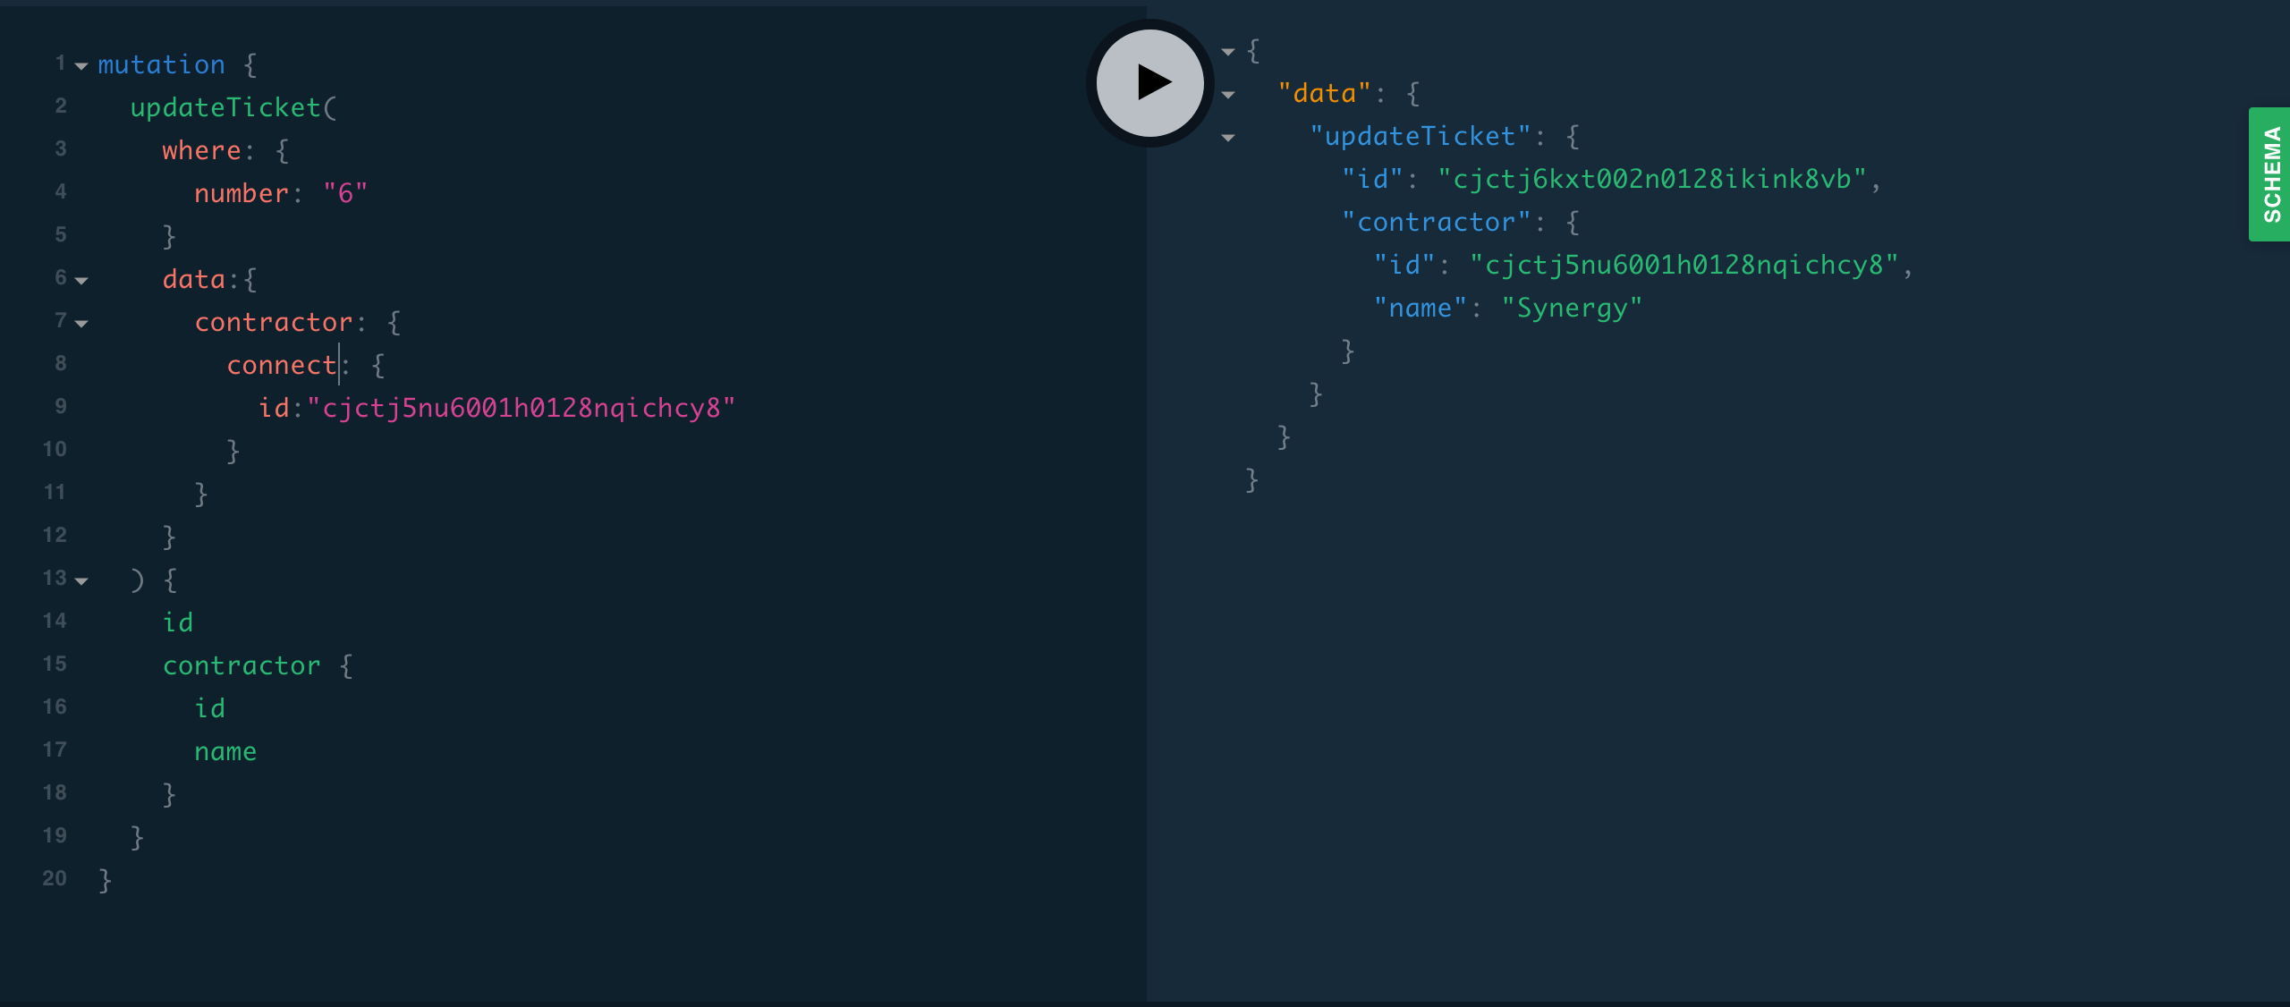Fold the contractor block on line 7

click(81, 324)
